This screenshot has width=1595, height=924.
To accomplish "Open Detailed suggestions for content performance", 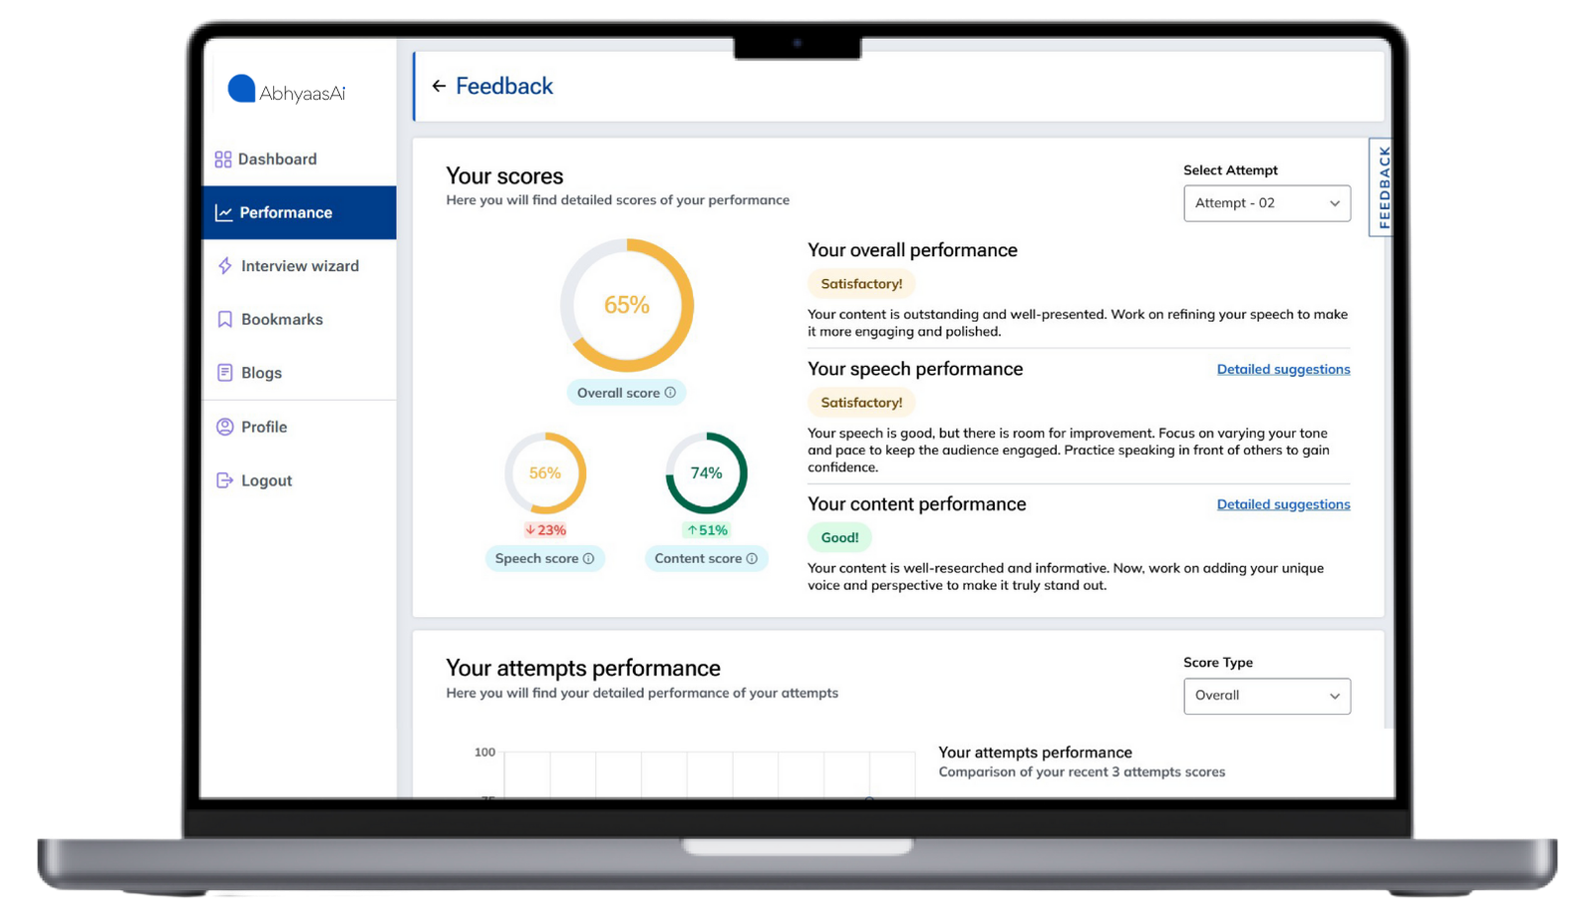I will [x=1283, y=504].
